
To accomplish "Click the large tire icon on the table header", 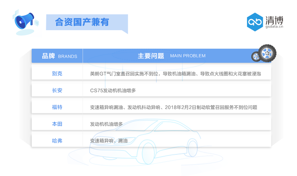I will coord(267,53).
